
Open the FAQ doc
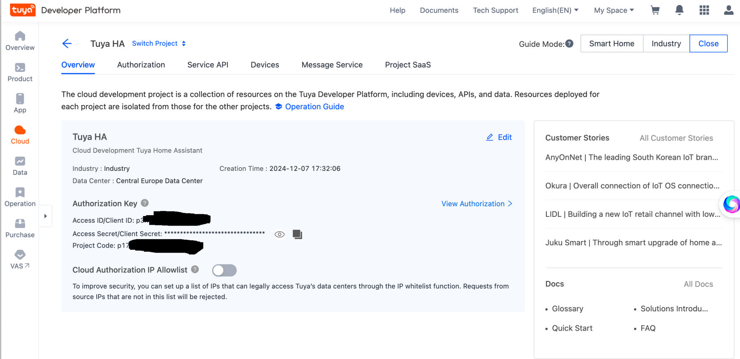648,328
